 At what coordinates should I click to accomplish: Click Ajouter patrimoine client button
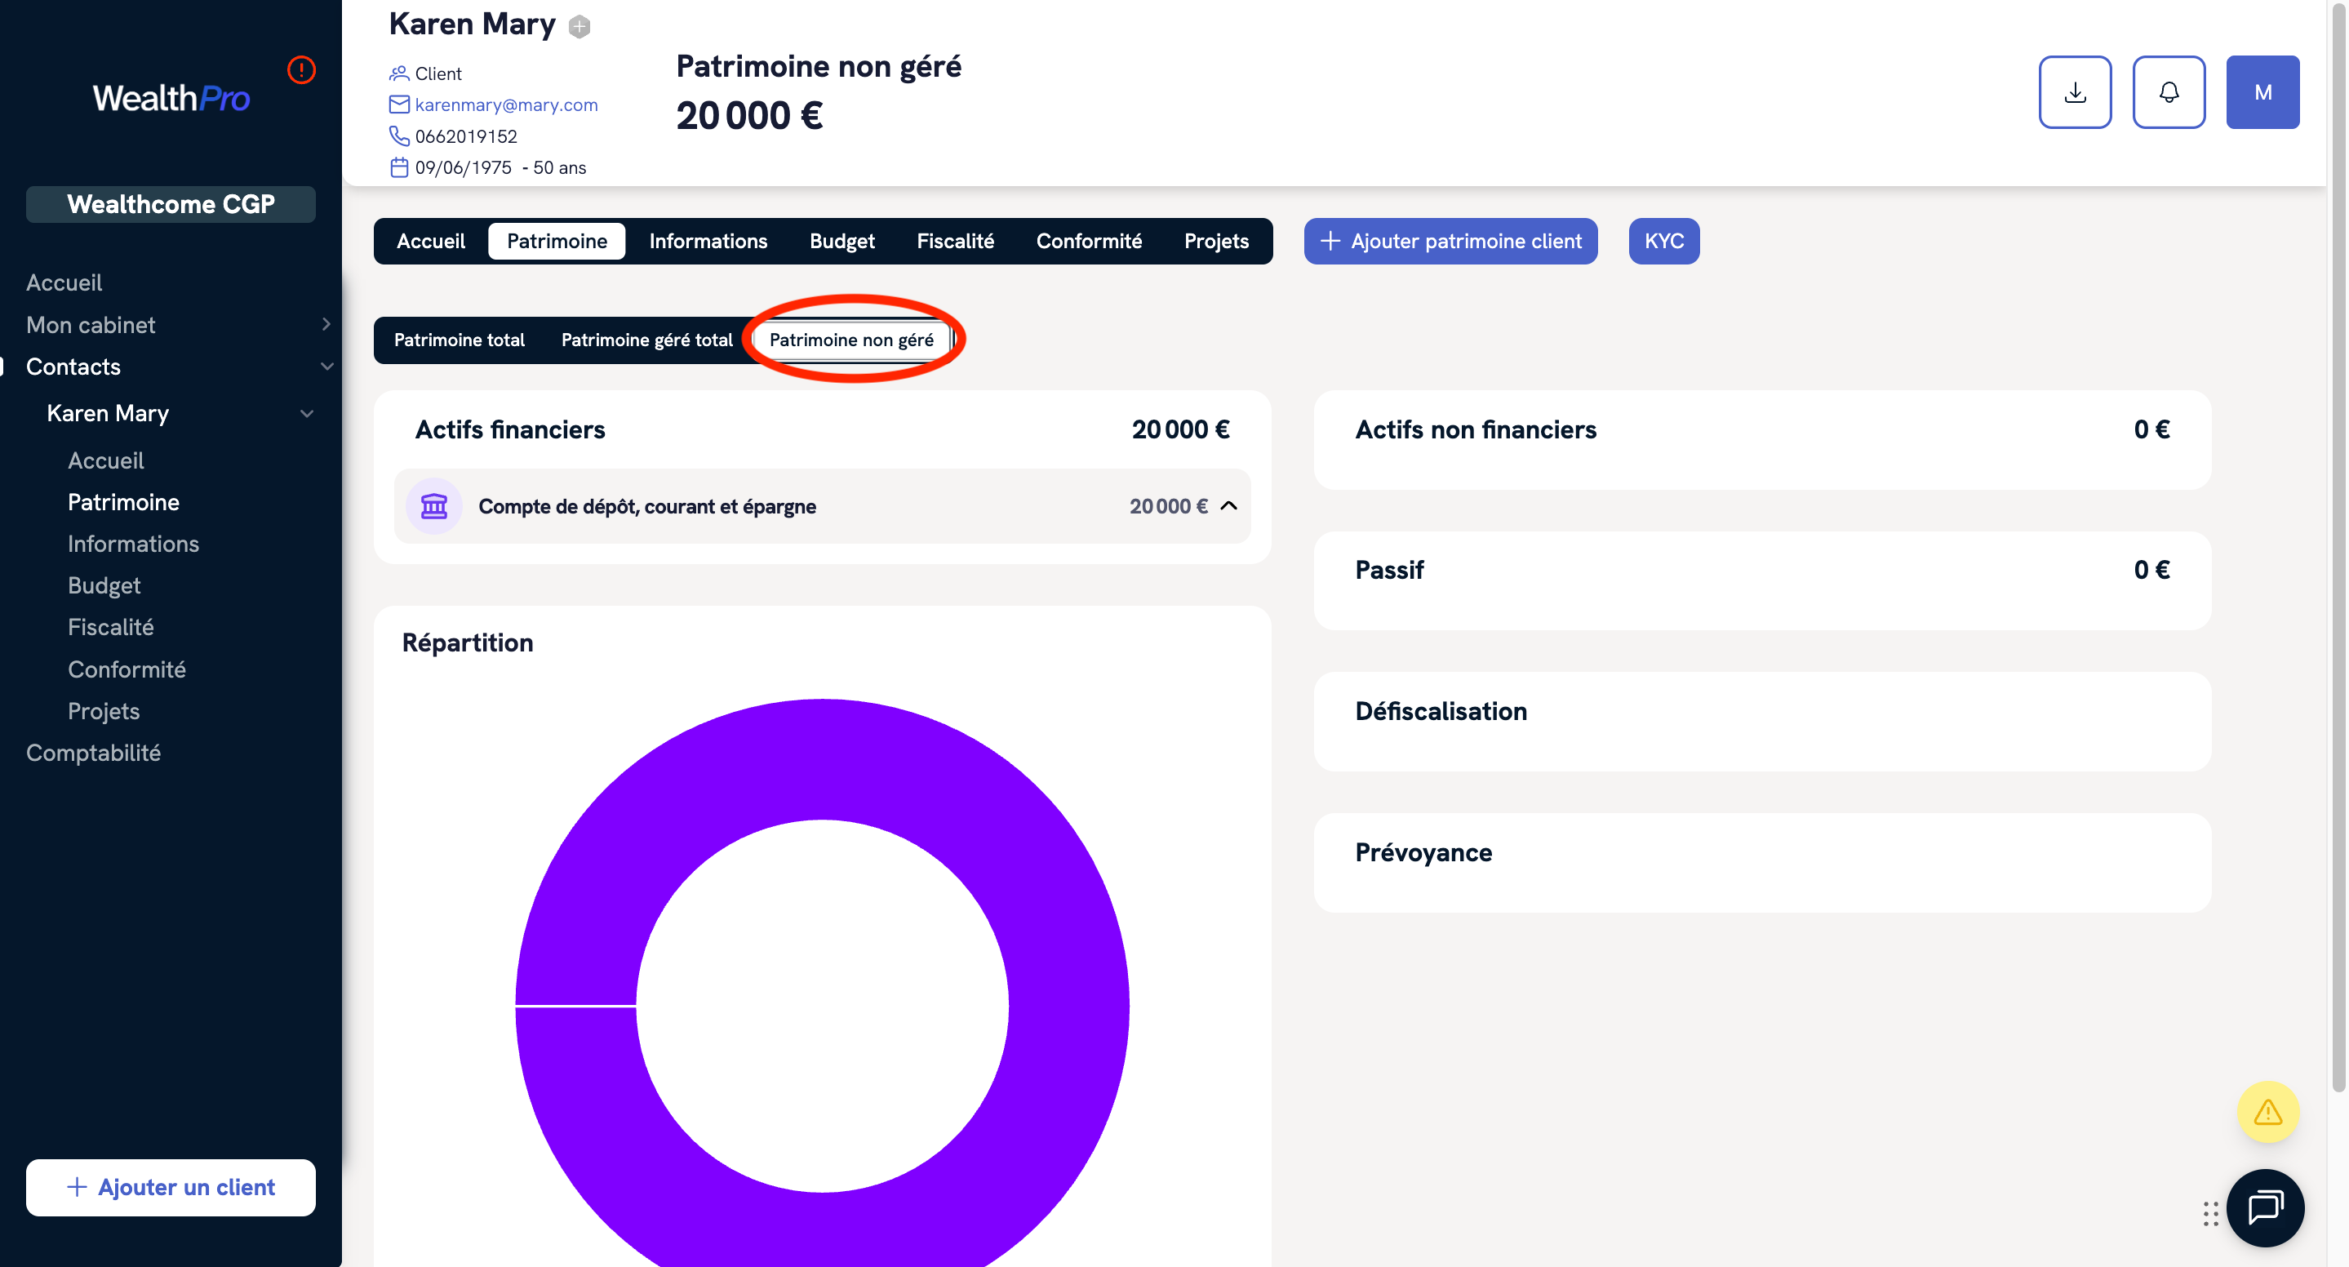coord(1450,242)
